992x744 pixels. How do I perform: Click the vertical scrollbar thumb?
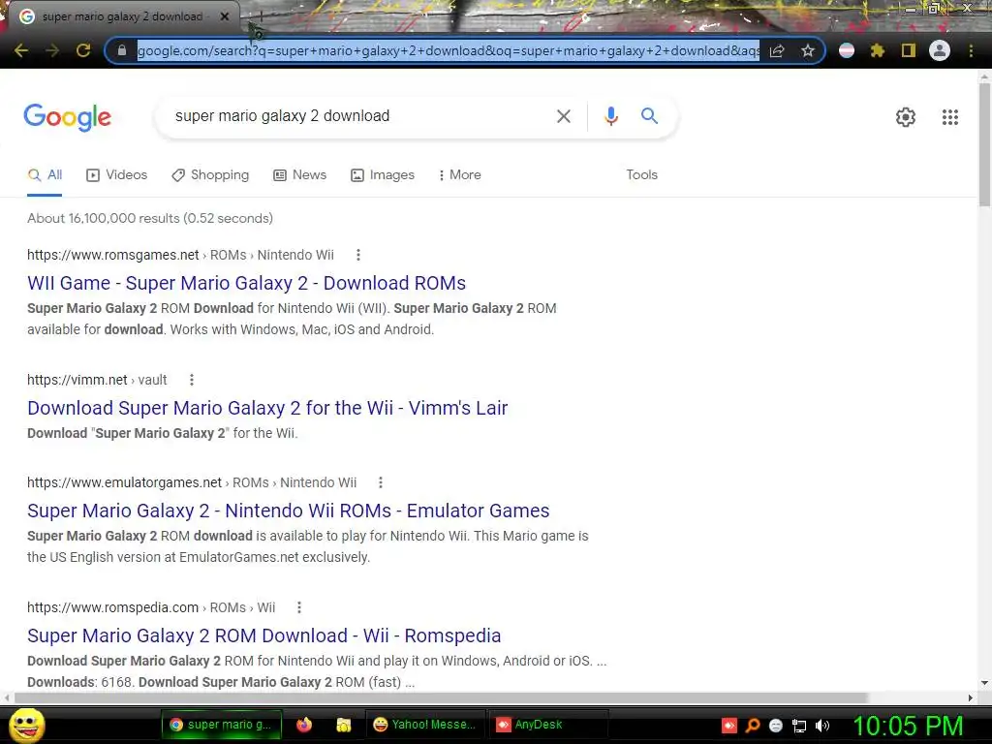tap(984, 144)
